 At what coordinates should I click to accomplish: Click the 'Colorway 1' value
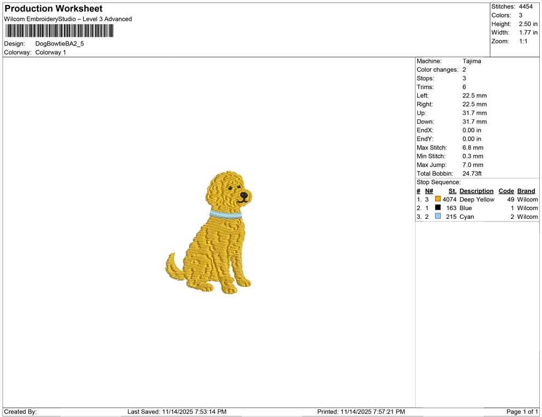50,52
